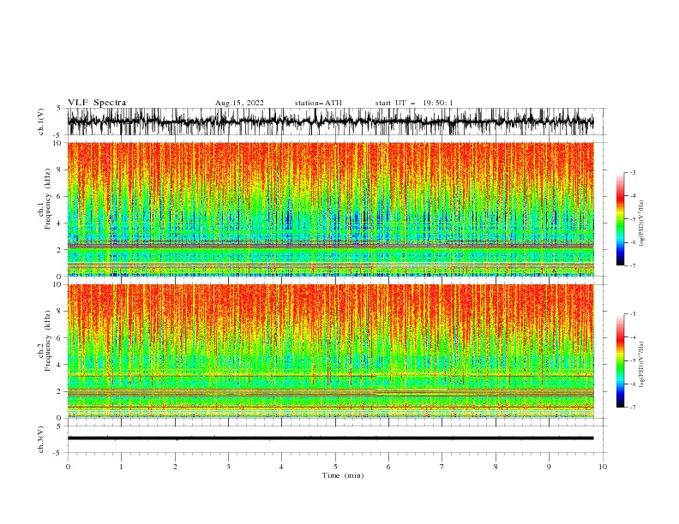The height and width of the screenshot is (524, 679).
Task: Click the "ch.3(V)" axis label
Action: (x=41, y=439)
